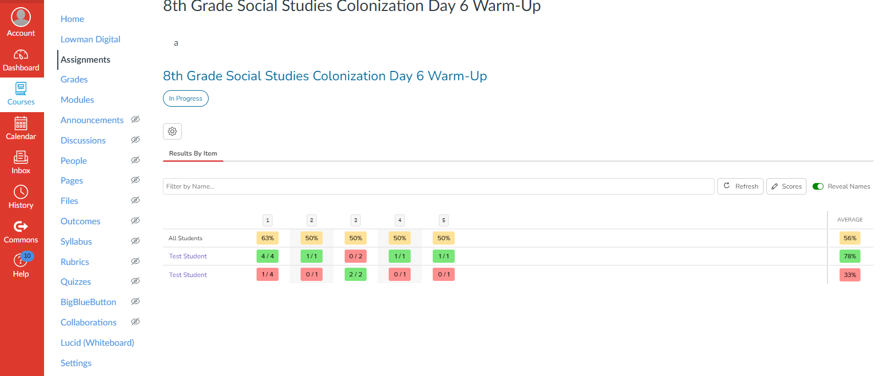Click the settings gear icon below In Progress
888x376 pixels.
(172, 131)
